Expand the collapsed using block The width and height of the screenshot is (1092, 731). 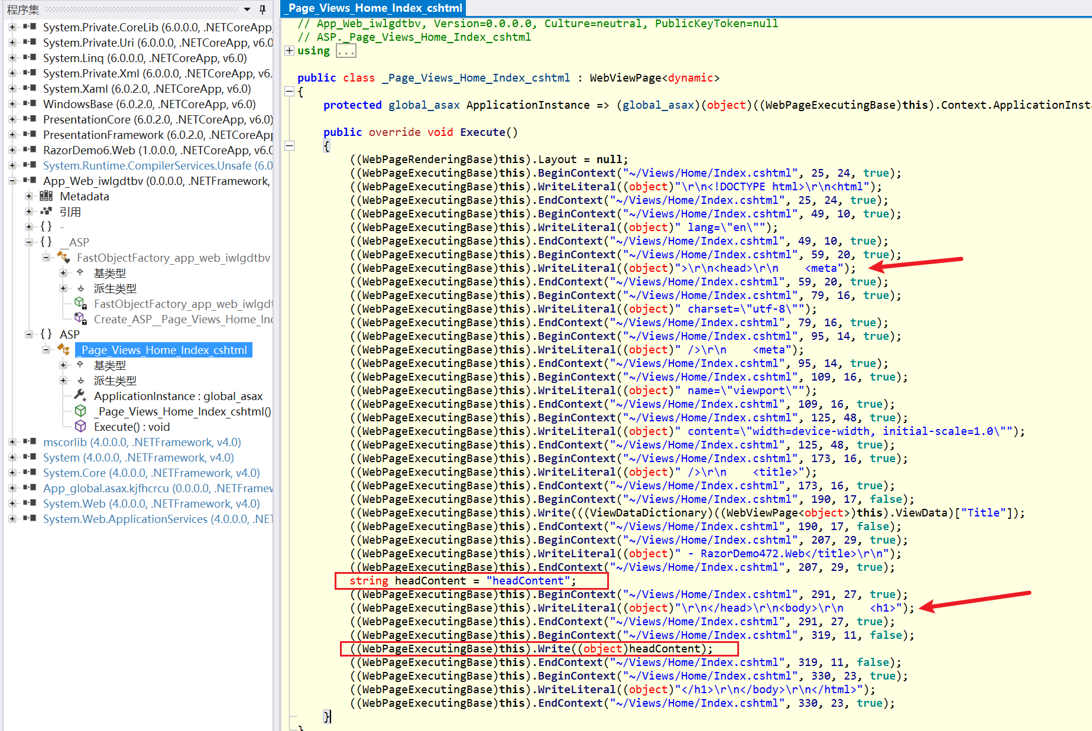(x=290, y=51)
